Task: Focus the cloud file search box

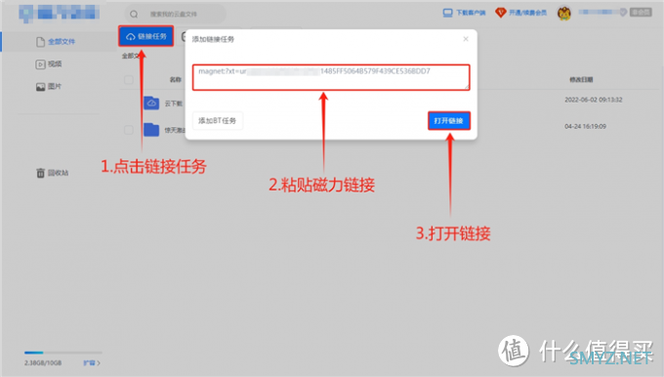Action: point(176,14)
